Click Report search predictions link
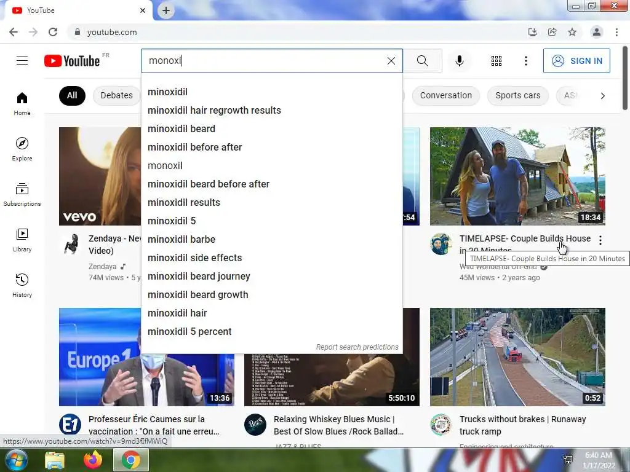The height and width of the screenshot is (472, 630). (x=357, y=347)
